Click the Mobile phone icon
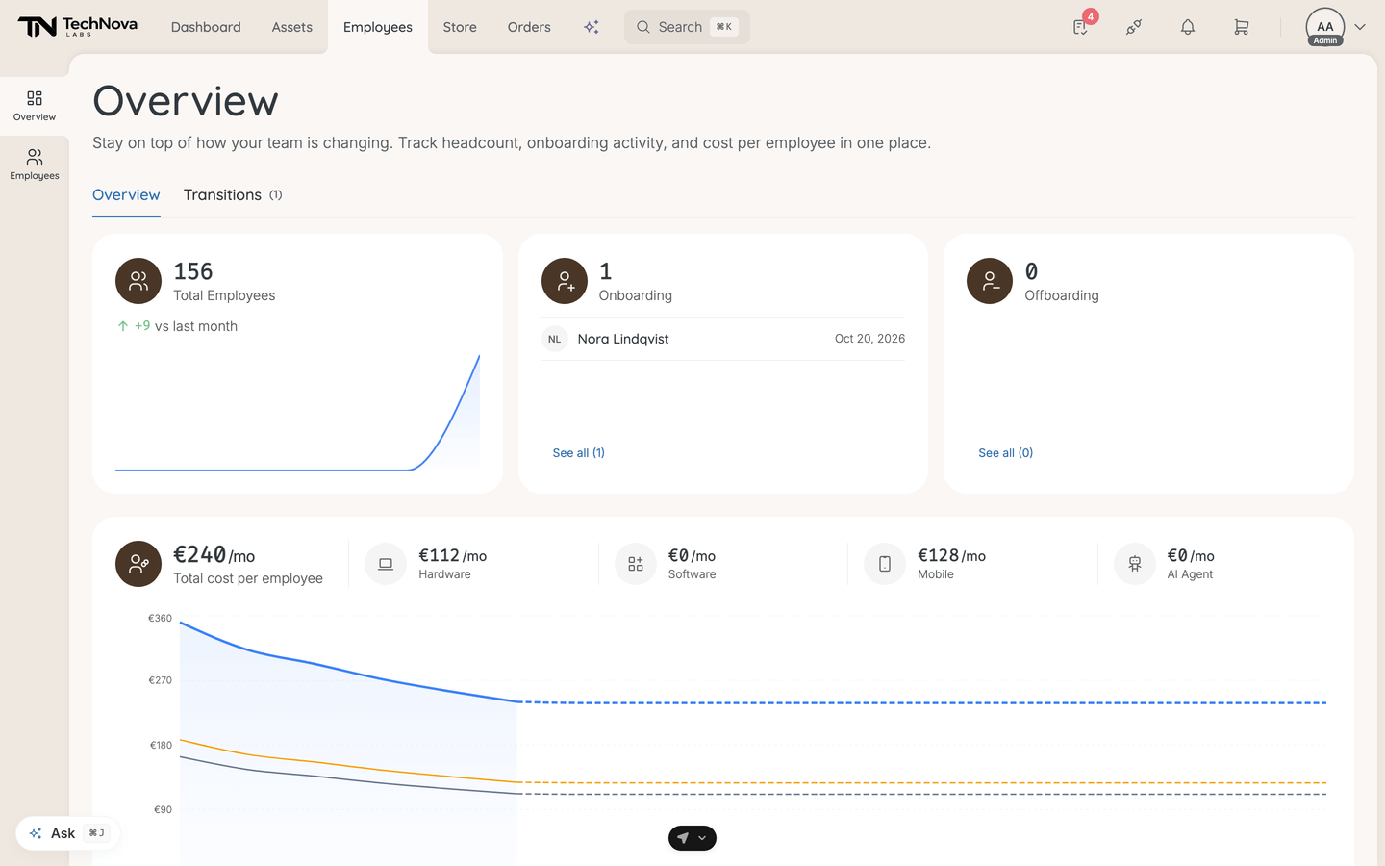This screenshot has width=1385, height=866. click(885, 564)
